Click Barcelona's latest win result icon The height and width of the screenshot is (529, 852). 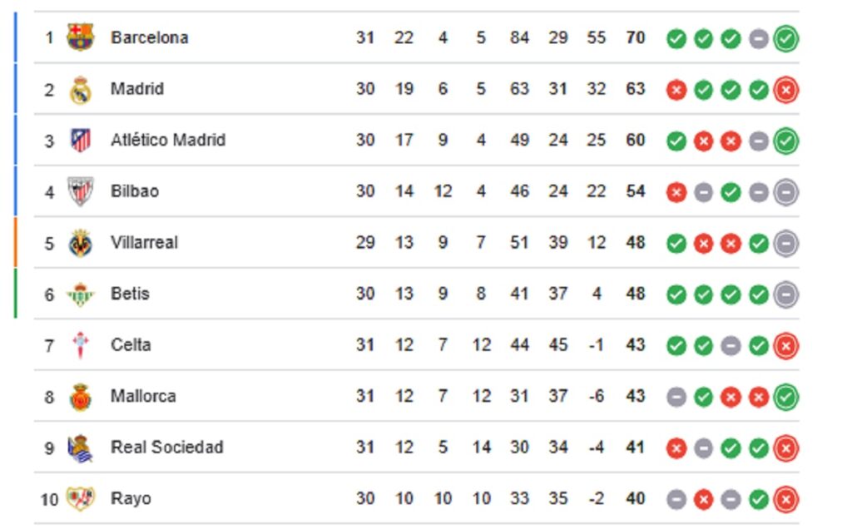click(785, 38)
